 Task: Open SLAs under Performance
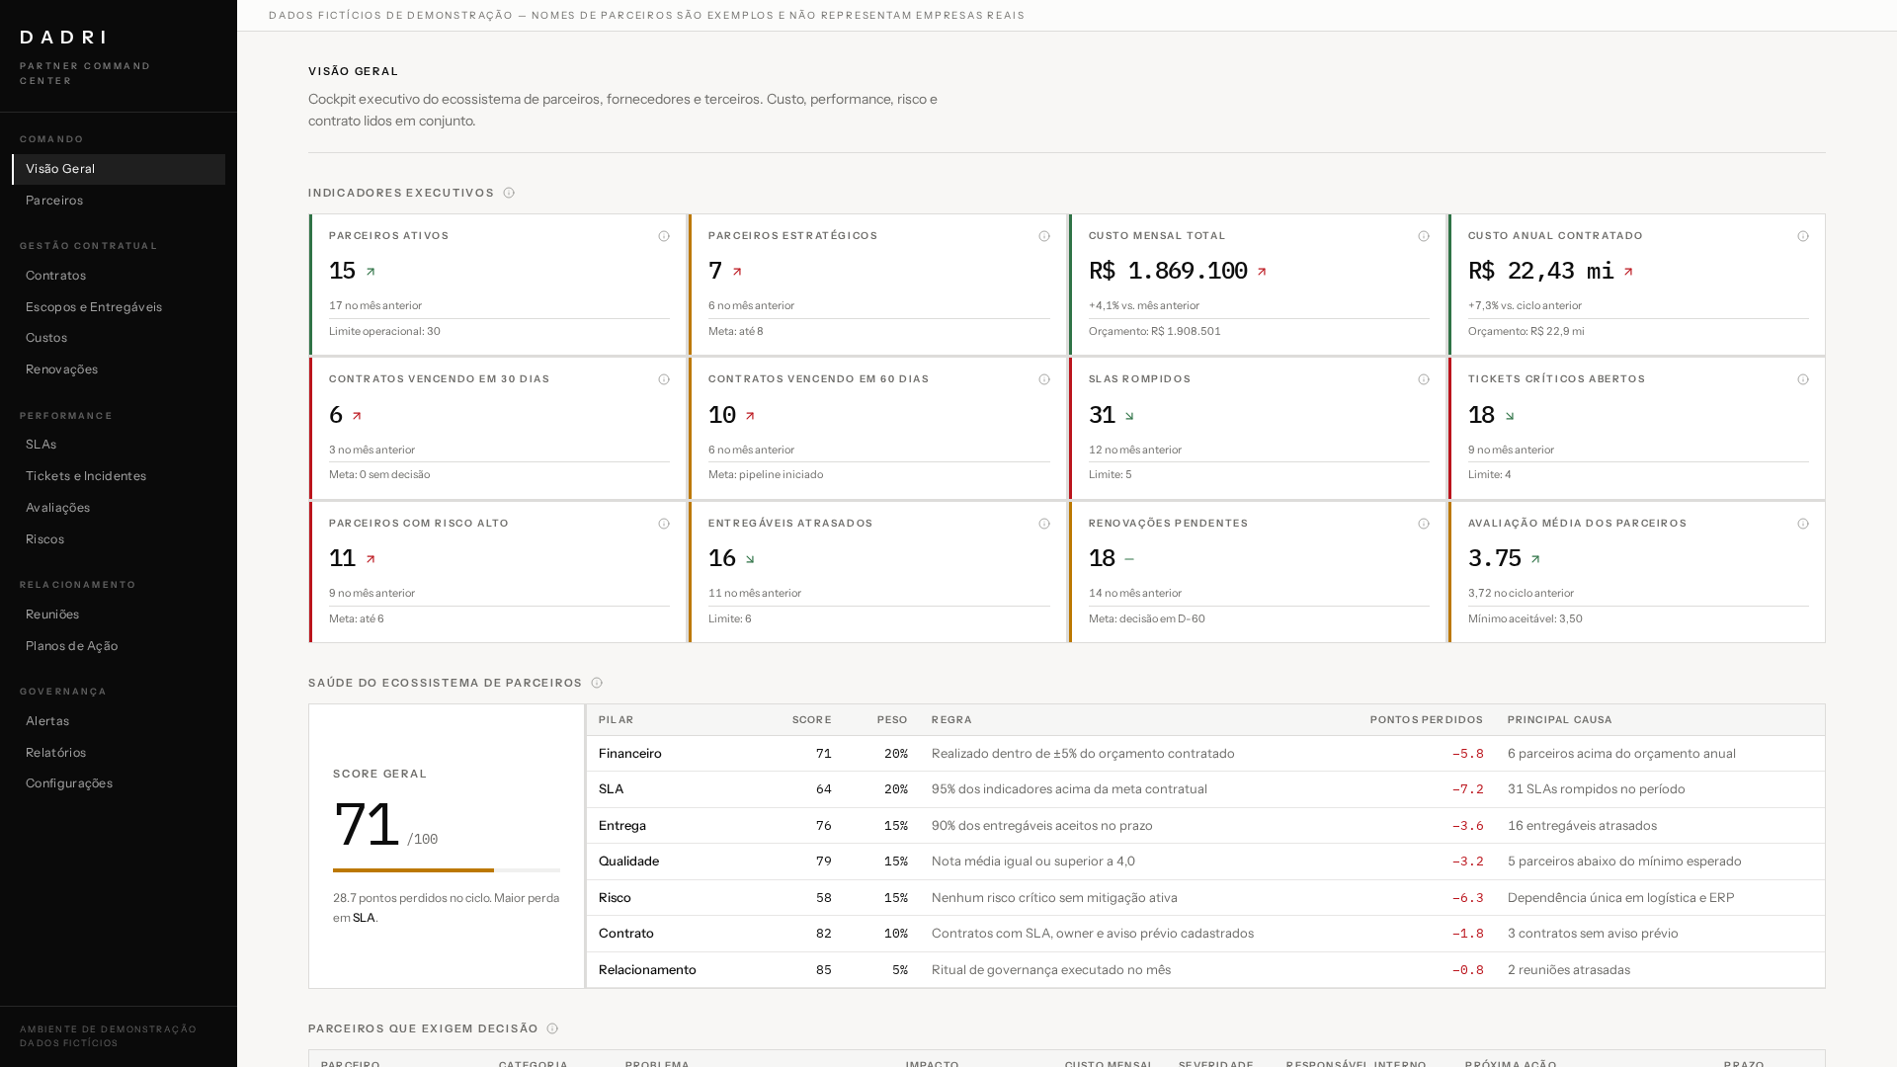pos(119,445)
